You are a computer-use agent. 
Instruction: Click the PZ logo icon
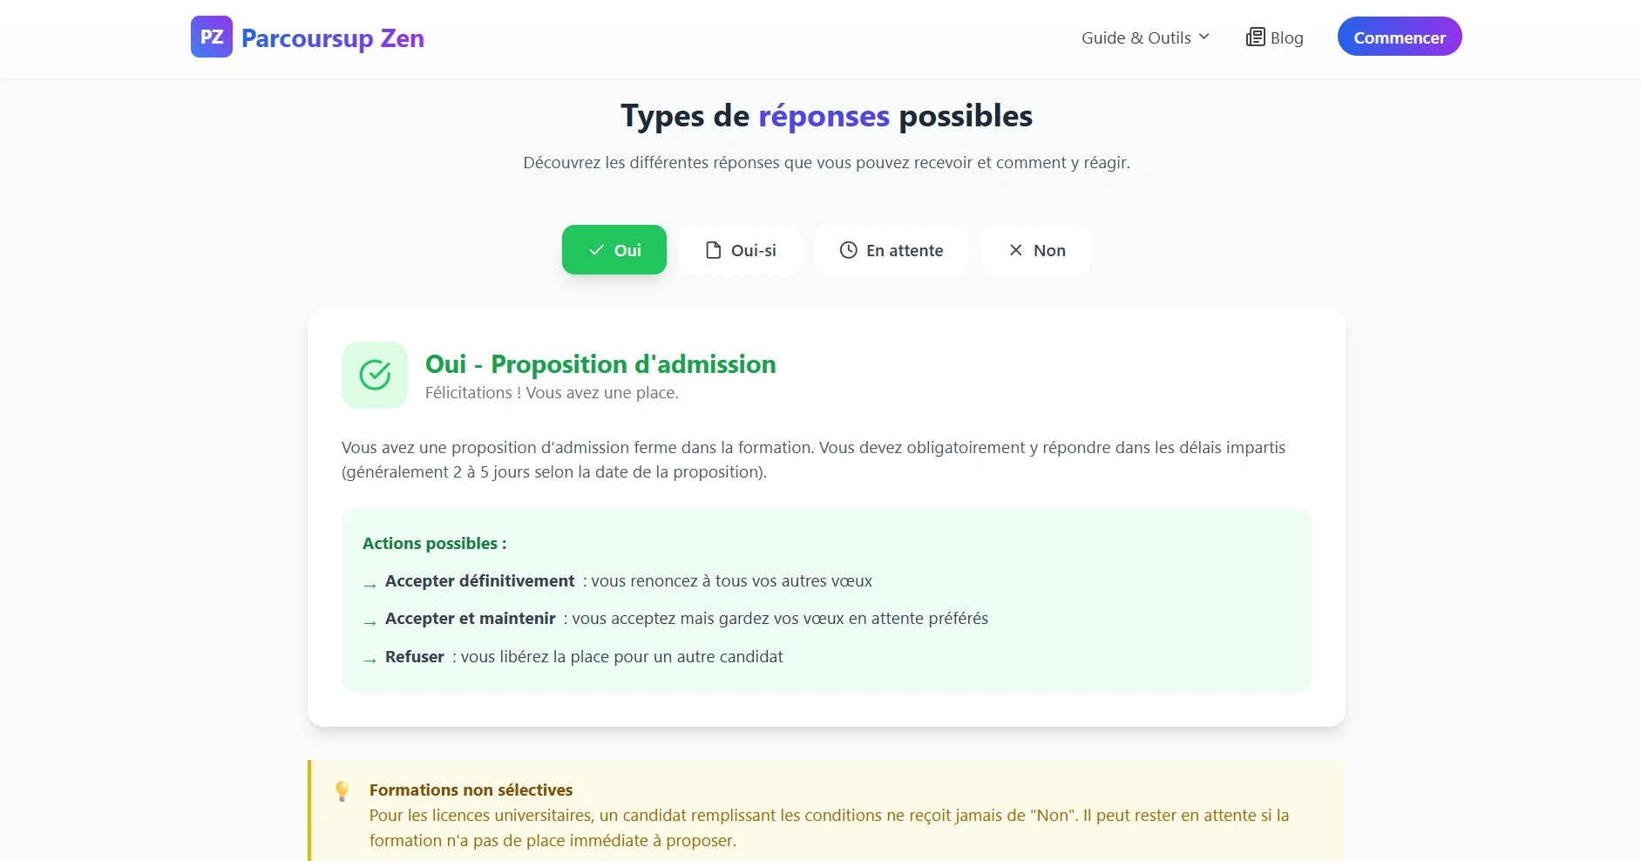[x=212, y=37]
